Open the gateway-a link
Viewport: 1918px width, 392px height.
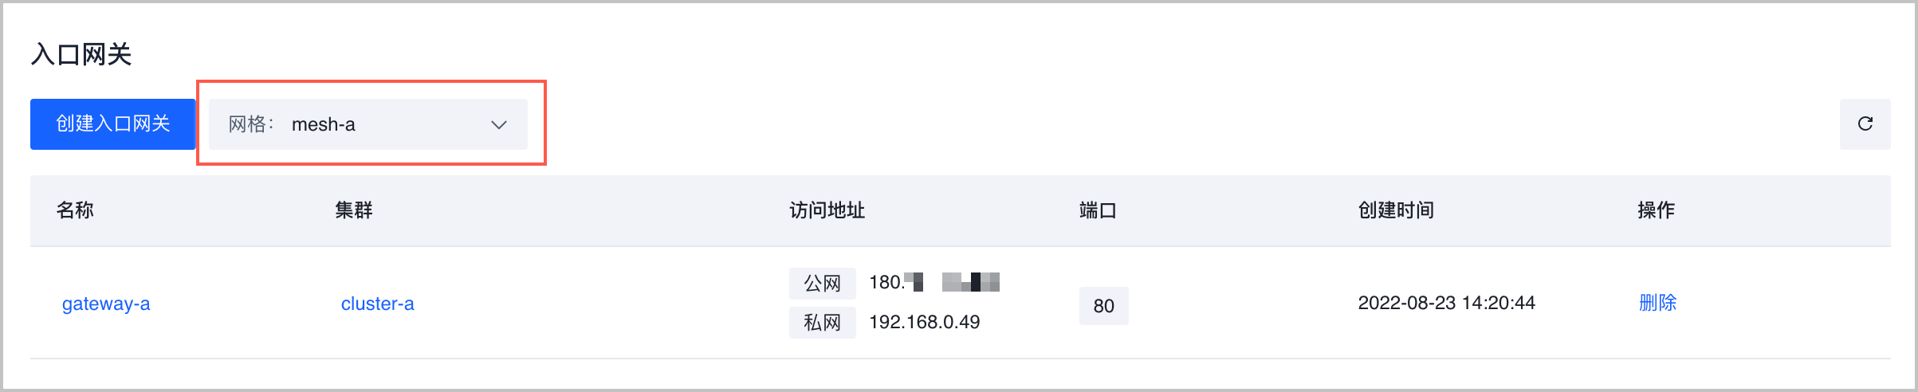coord(106,304)
